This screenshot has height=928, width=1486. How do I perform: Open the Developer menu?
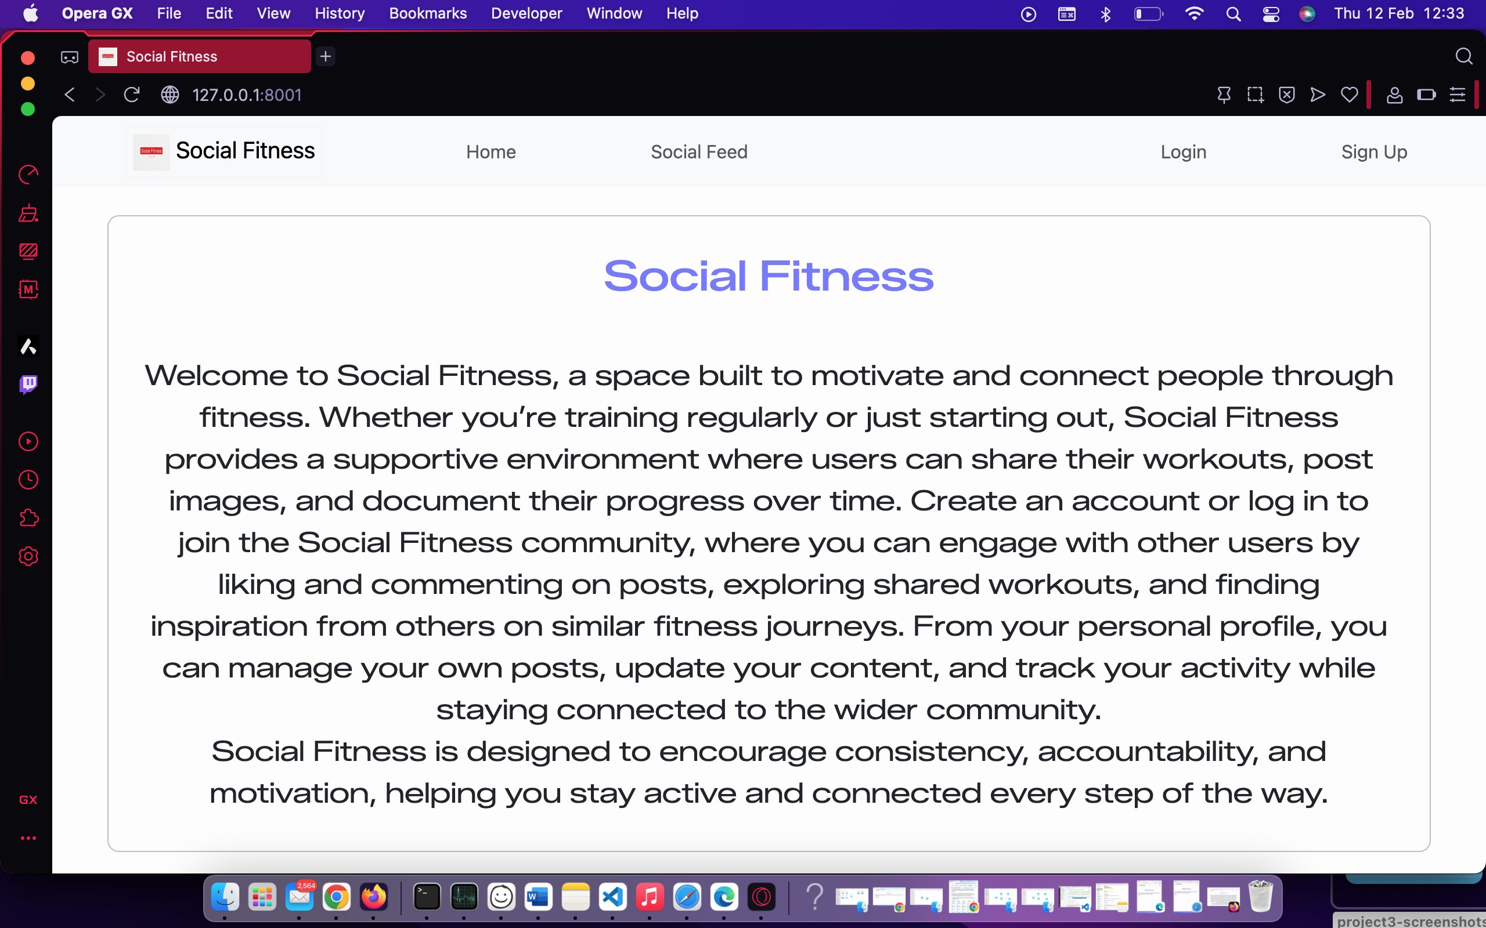click(526, 13)
